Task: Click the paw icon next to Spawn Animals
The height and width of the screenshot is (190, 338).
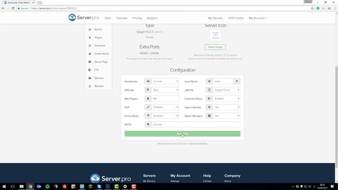Action: [209, 107]
